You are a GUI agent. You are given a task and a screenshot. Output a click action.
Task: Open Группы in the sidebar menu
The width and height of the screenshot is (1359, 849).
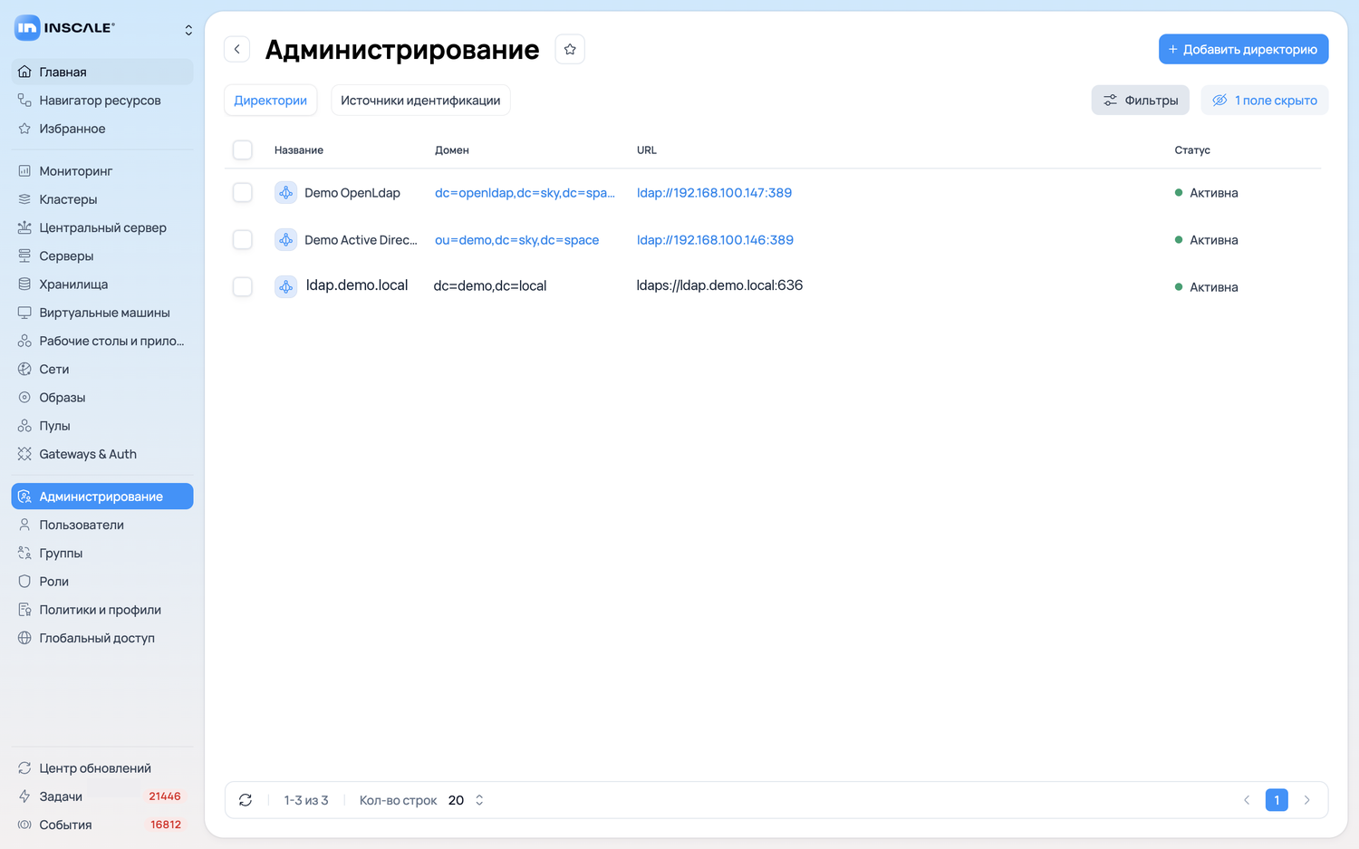point(102,553)
